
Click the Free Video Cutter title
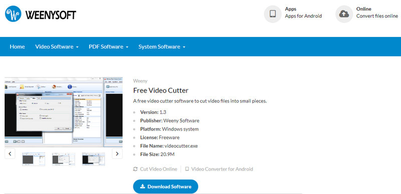click(x=161, y=90)
